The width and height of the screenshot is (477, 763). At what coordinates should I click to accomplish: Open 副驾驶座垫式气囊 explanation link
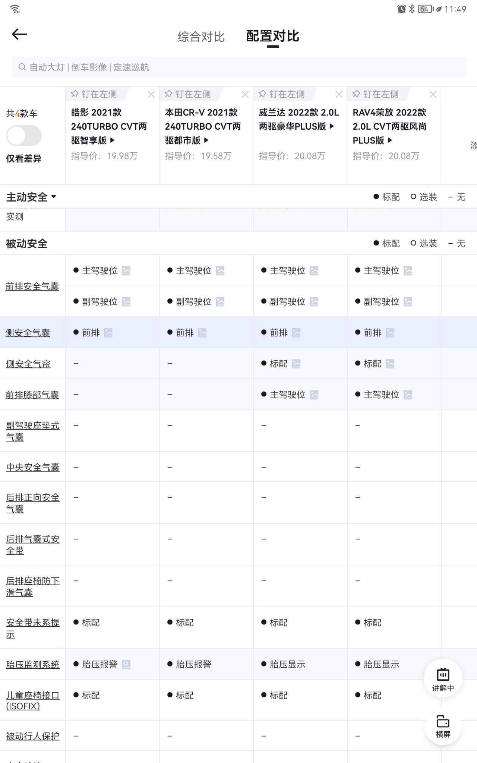(x=32, y=431)
